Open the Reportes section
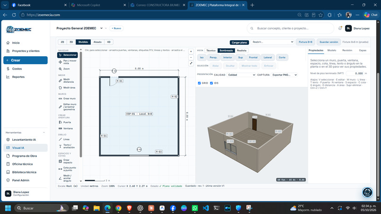 pyautogui.click(x=18, y=77)
